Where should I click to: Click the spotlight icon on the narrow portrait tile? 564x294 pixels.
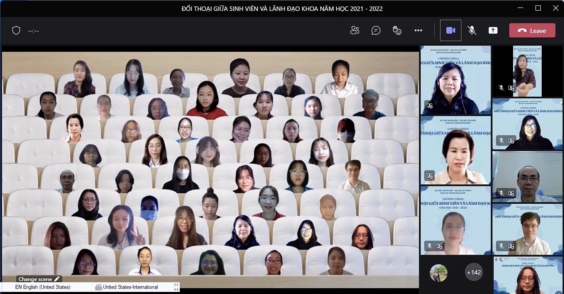511,88
